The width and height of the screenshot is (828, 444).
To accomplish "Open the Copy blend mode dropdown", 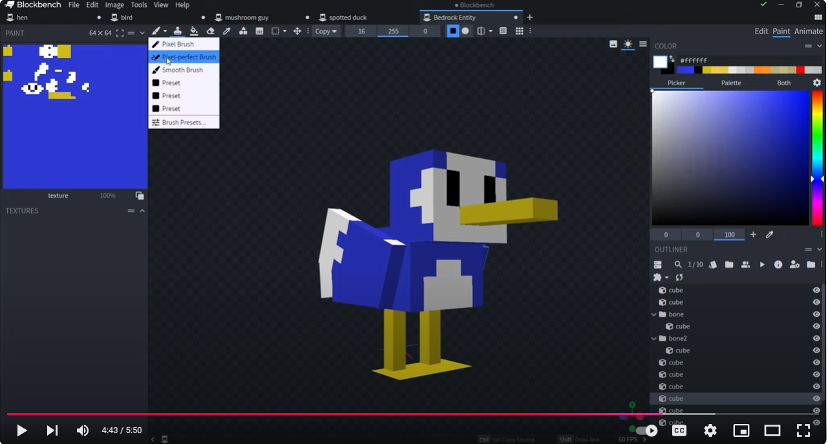I will point(326,31).
